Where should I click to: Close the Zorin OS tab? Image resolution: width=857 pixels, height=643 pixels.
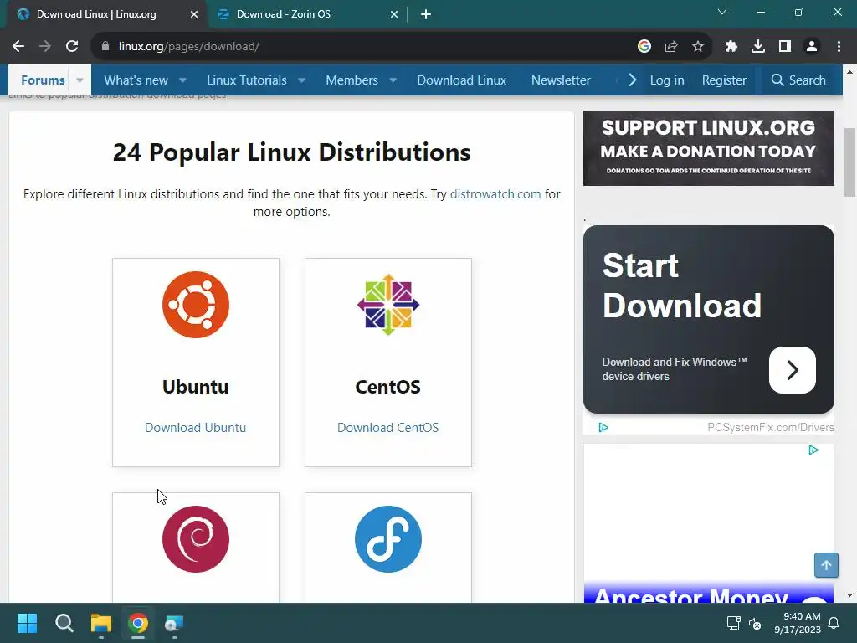(394, 14)
